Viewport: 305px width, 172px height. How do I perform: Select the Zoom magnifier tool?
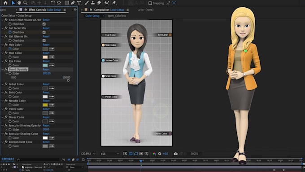(x=25, y=3)
